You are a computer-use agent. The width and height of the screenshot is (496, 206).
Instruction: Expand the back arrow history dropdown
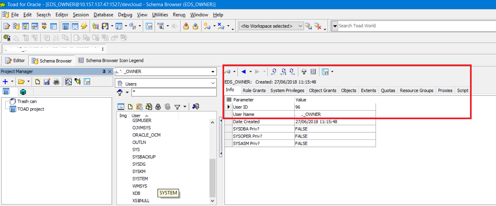(x=250, y=71)
